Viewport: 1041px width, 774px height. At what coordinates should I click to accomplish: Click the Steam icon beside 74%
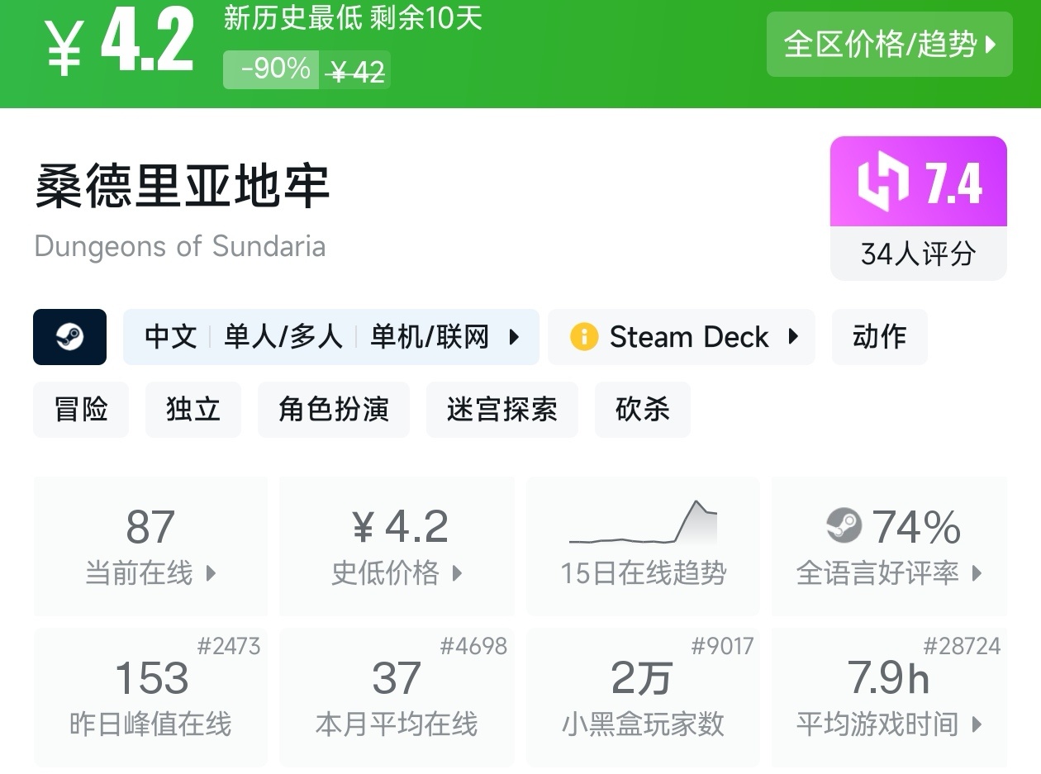tap(844, 526)
